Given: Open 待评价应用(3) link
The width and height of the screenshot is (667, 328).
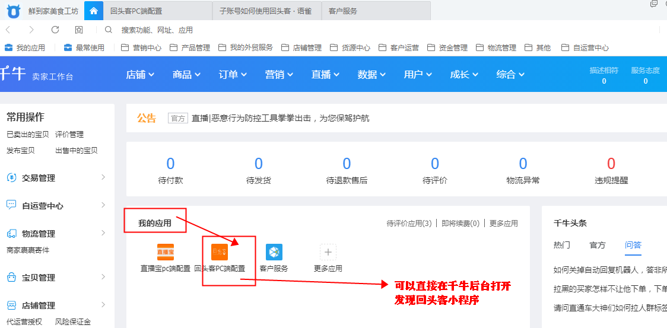Looking at the screenshot, I should coord(409,224).
